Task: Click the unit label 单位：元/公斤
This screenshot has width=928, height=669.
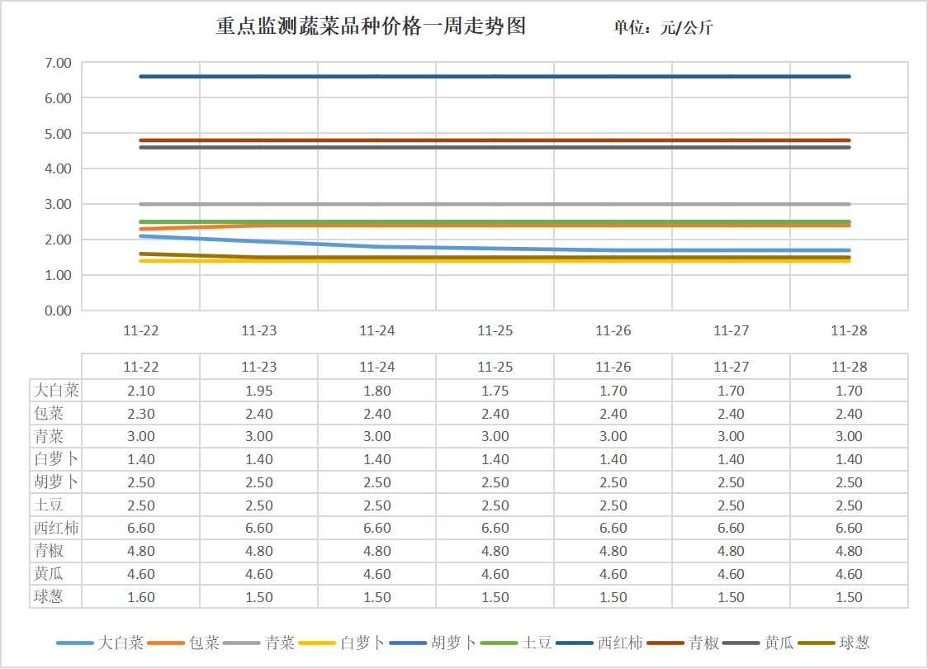Action: click(x=663, y=28)
